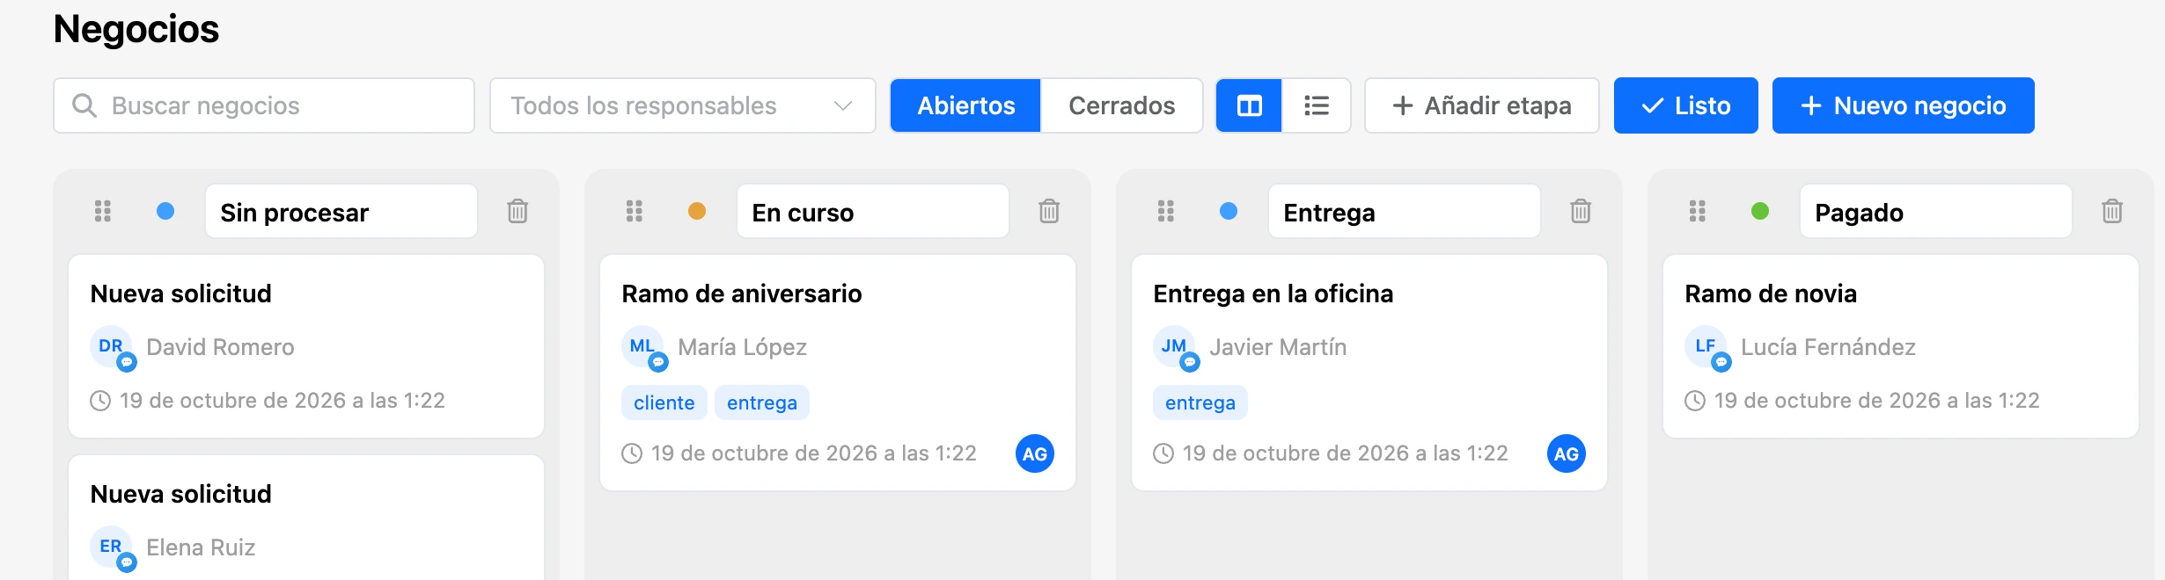Open Javier Martín's JM avatar
The width and height of the screenshot is (2165, 580).
[x=1175, y=347]
